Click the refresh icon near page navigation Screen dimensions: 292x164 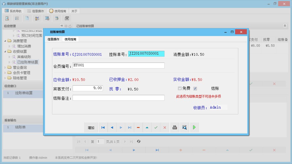pyautogui.click(x=139, y=141)
